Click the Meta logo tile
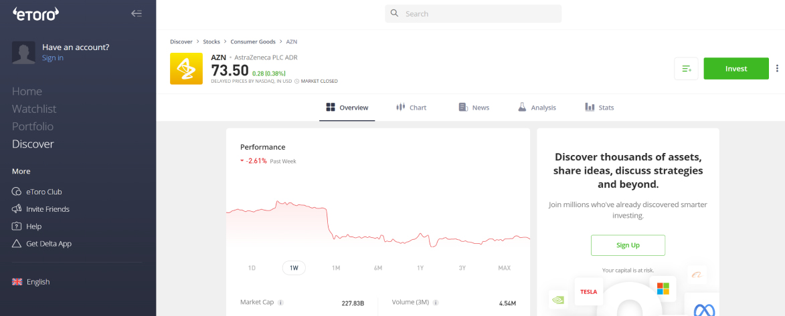 (x=701, y=305)
